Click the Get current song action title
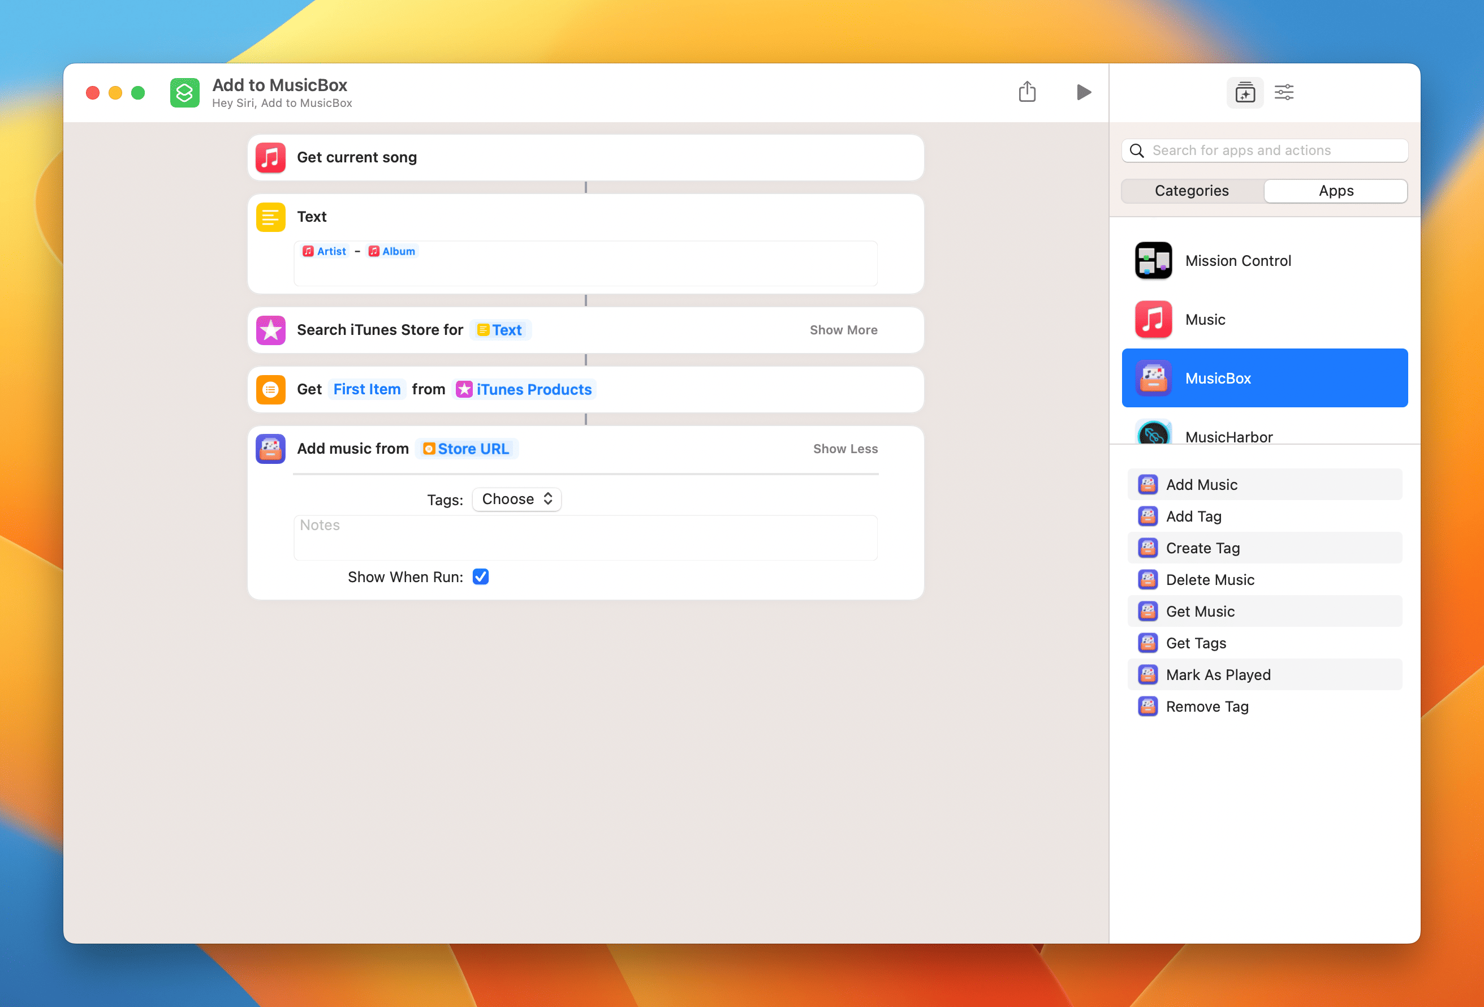 point(357,158)
